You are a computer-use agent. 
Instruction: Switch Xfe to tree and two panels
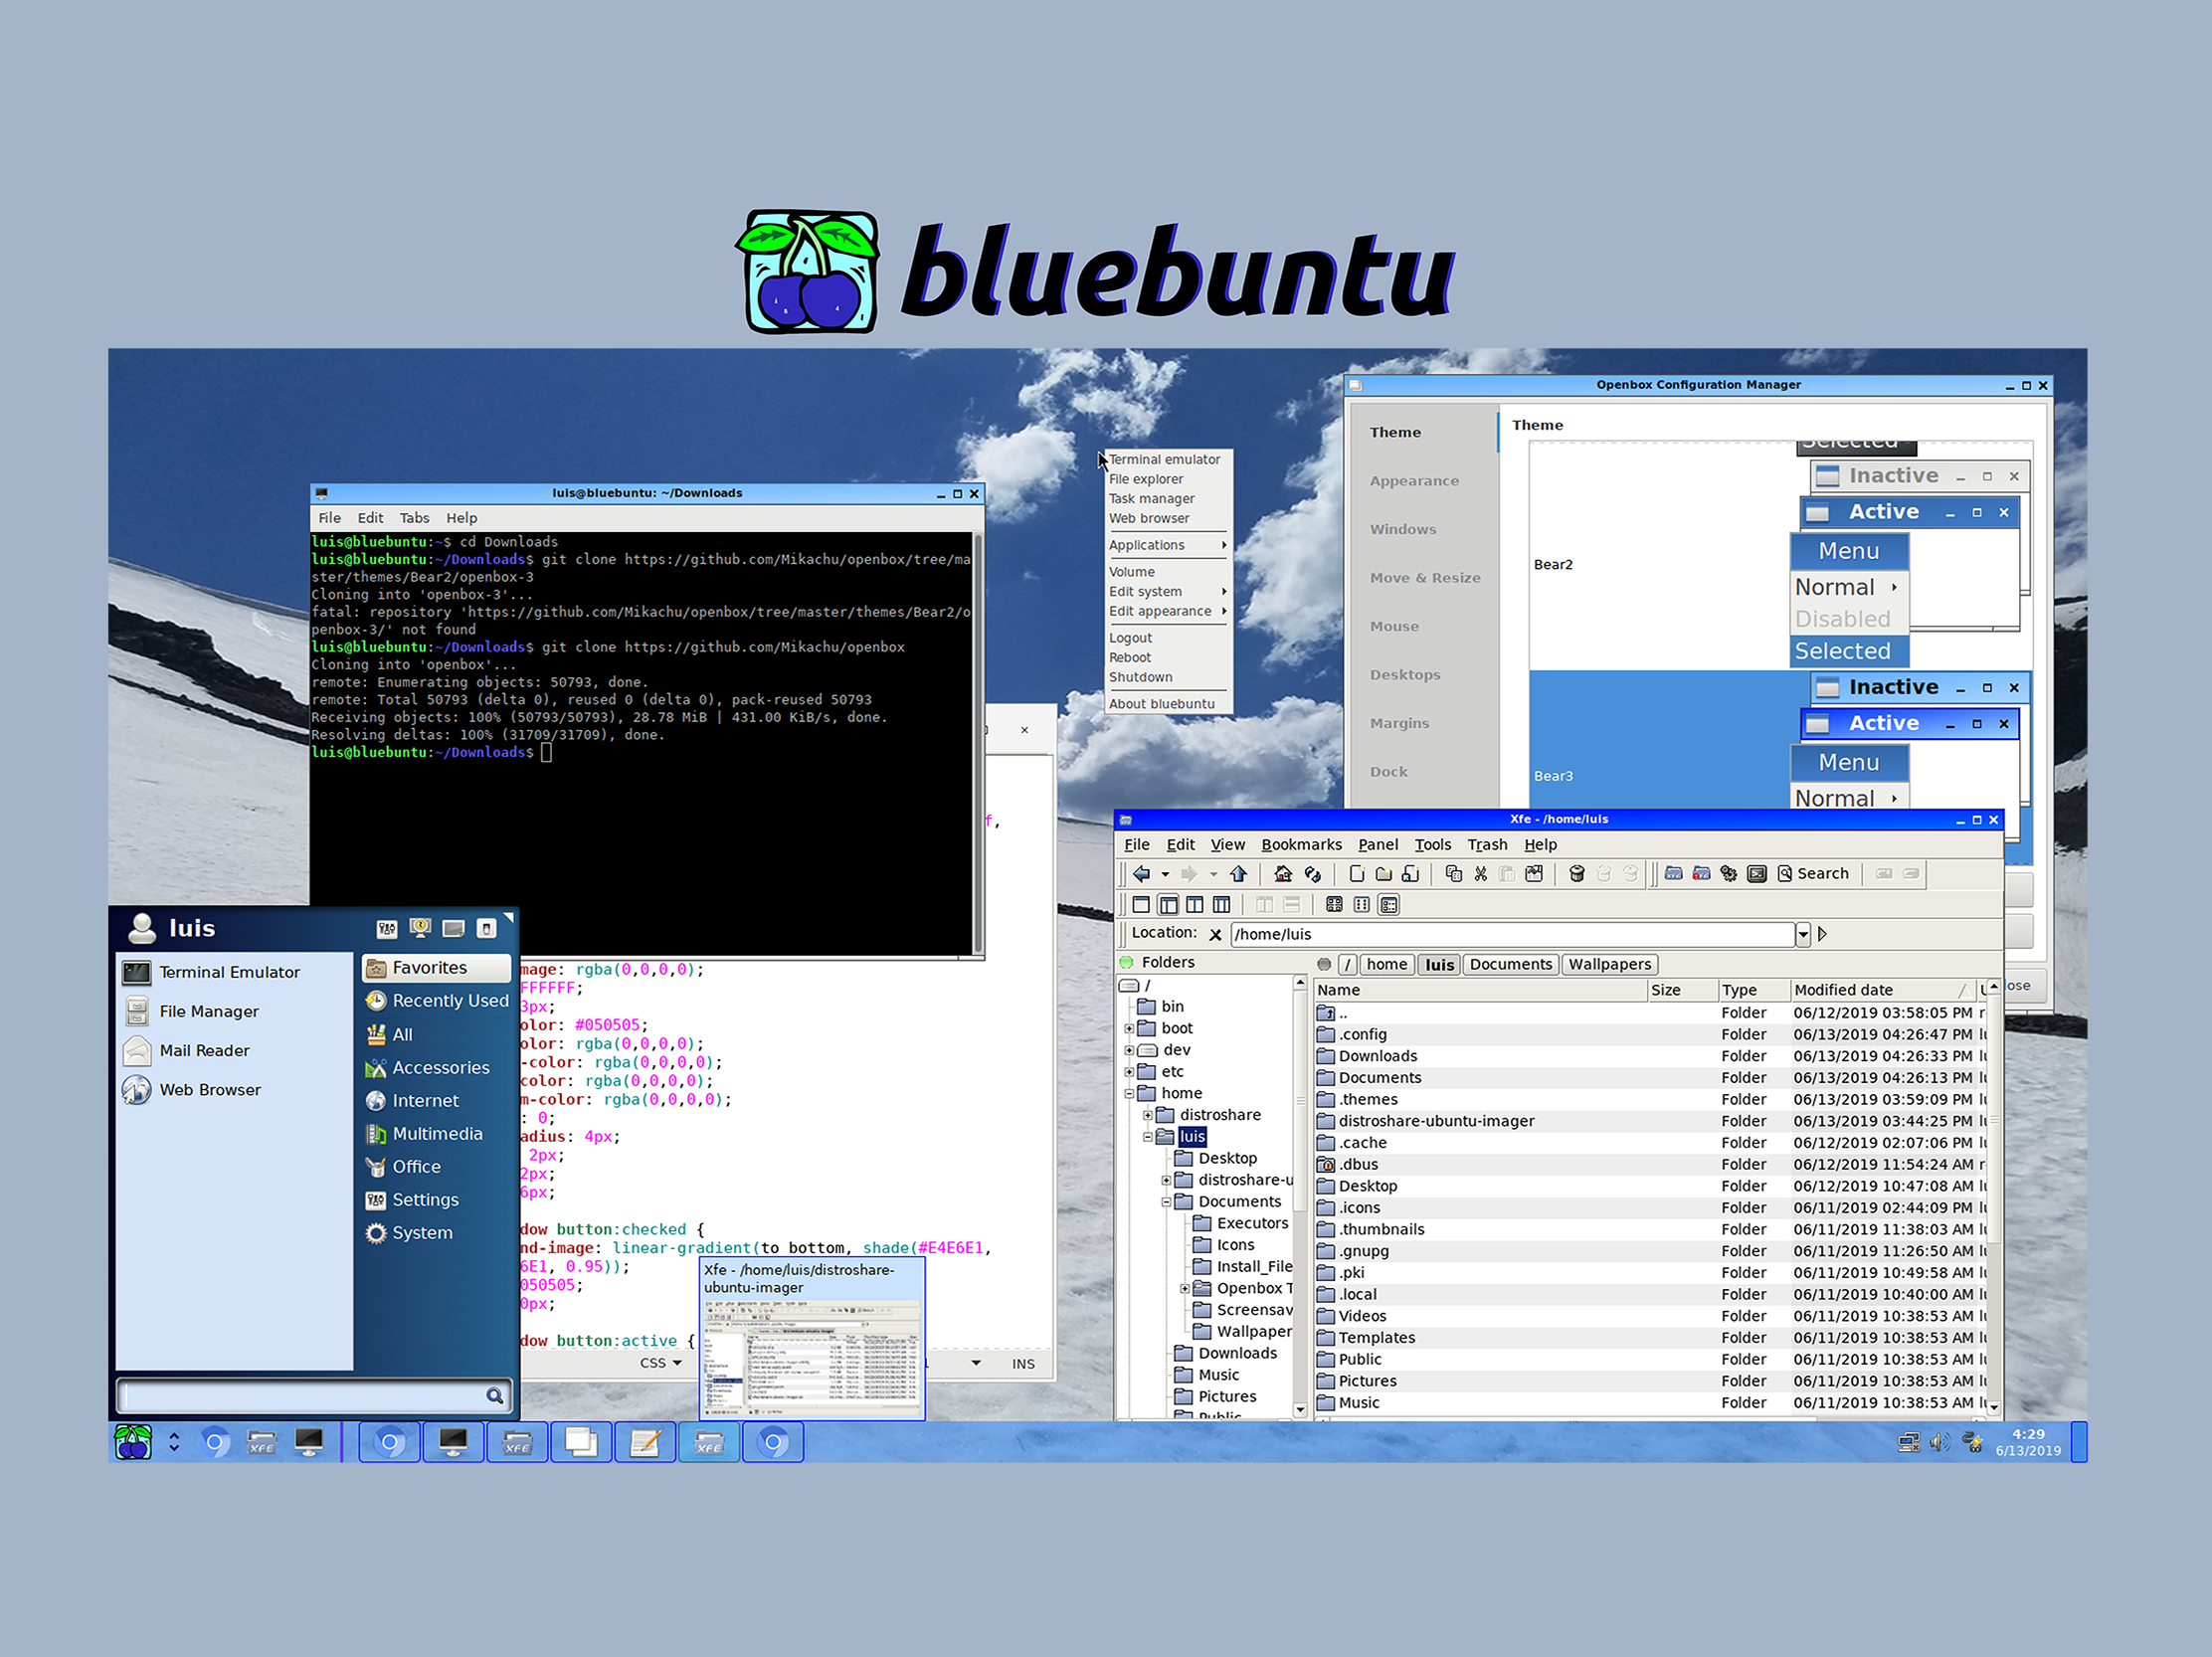click(x=1222, y=905)
